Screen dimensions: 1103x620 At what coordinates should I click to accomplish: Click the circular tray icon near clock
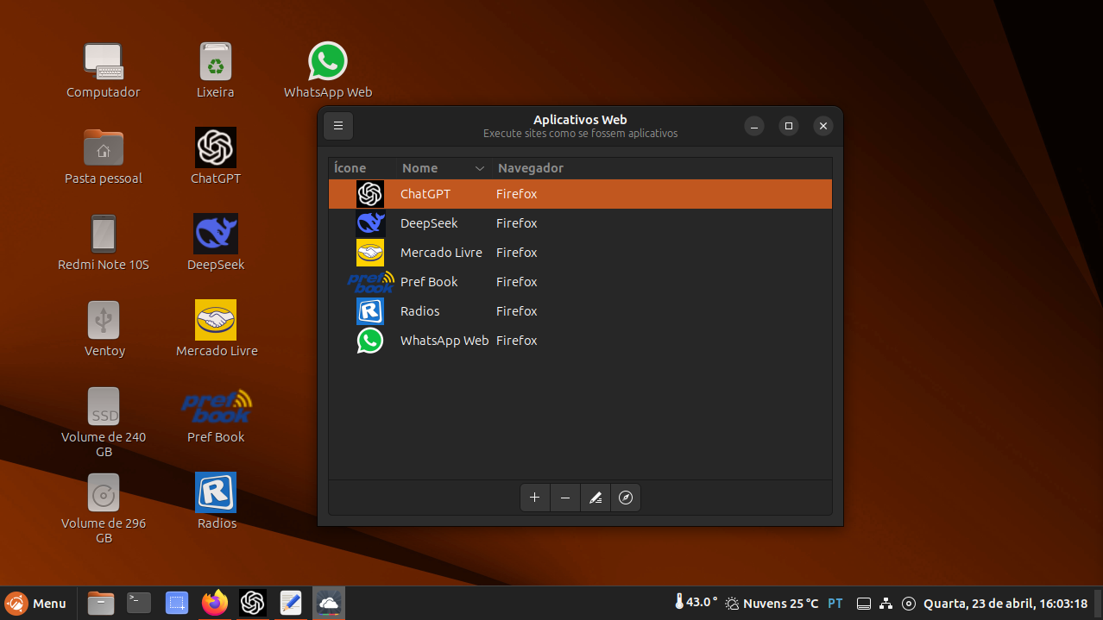click(x=908, y=604)
